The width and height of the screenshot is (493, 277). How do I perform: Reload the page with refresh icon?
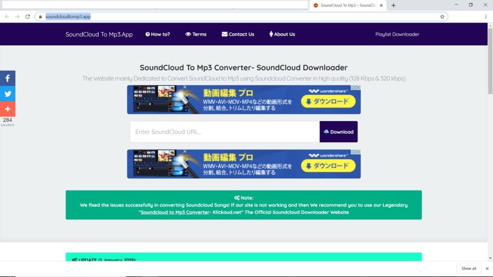click(x=27, y=17)
